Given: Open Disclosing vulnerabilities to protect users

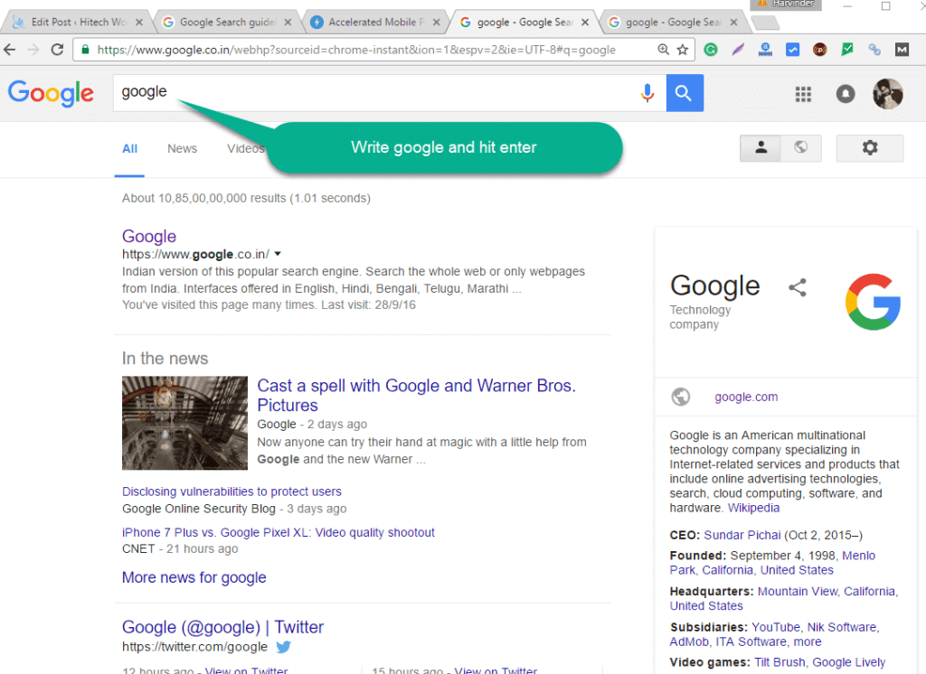Looking at the screenshot, I should (x=231, y=491).
